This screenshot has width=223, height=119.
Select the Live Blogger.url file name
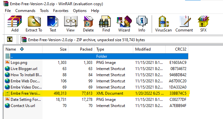click(x=24, y=69)
